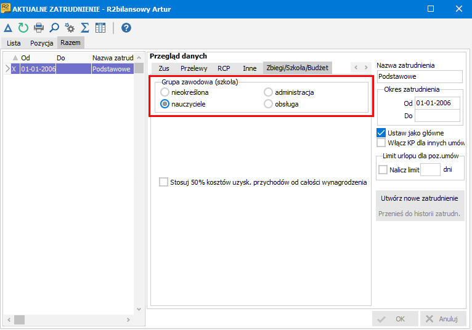The height and width of the screenshot is (330, 472).
Task: Select the 'obsługa' radio button
Action: tap(268, 104)
